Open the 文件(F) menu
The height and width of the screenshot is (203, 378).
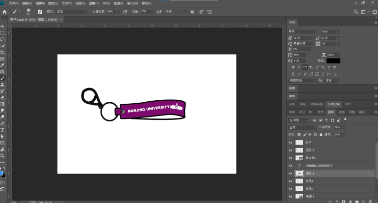[14, 3]
